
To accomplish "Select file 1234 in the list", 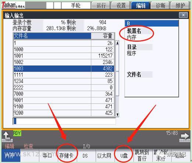I will click(x=64, y=81).
